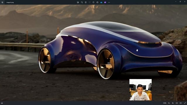Viewport: 187px width, 105px height.
Task: Zoom in with the plus magnifier icon
Action: click(x=173, y=103)
